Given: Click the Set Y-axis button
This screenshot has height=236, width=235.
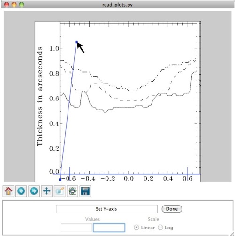Looking at the screenshot, I should (x=106, y=209).
